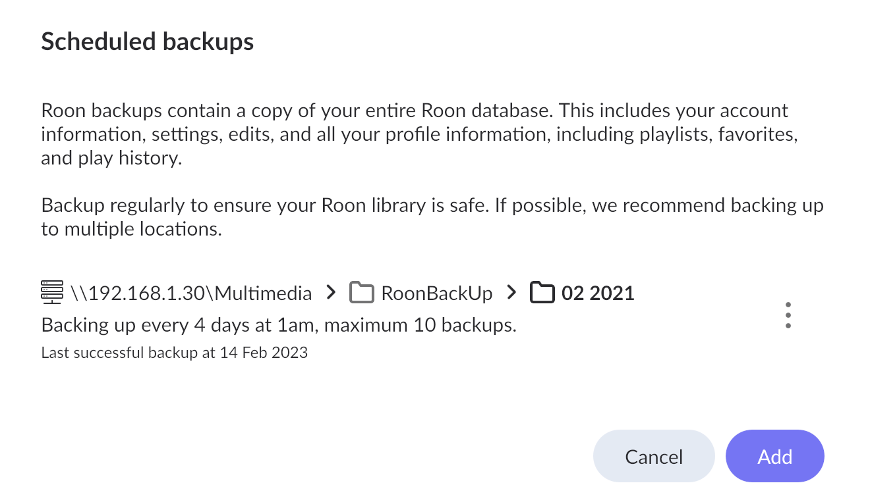Click the Scheduled backups heading
This screenshot has height=504, width=870.
(147, 41)
